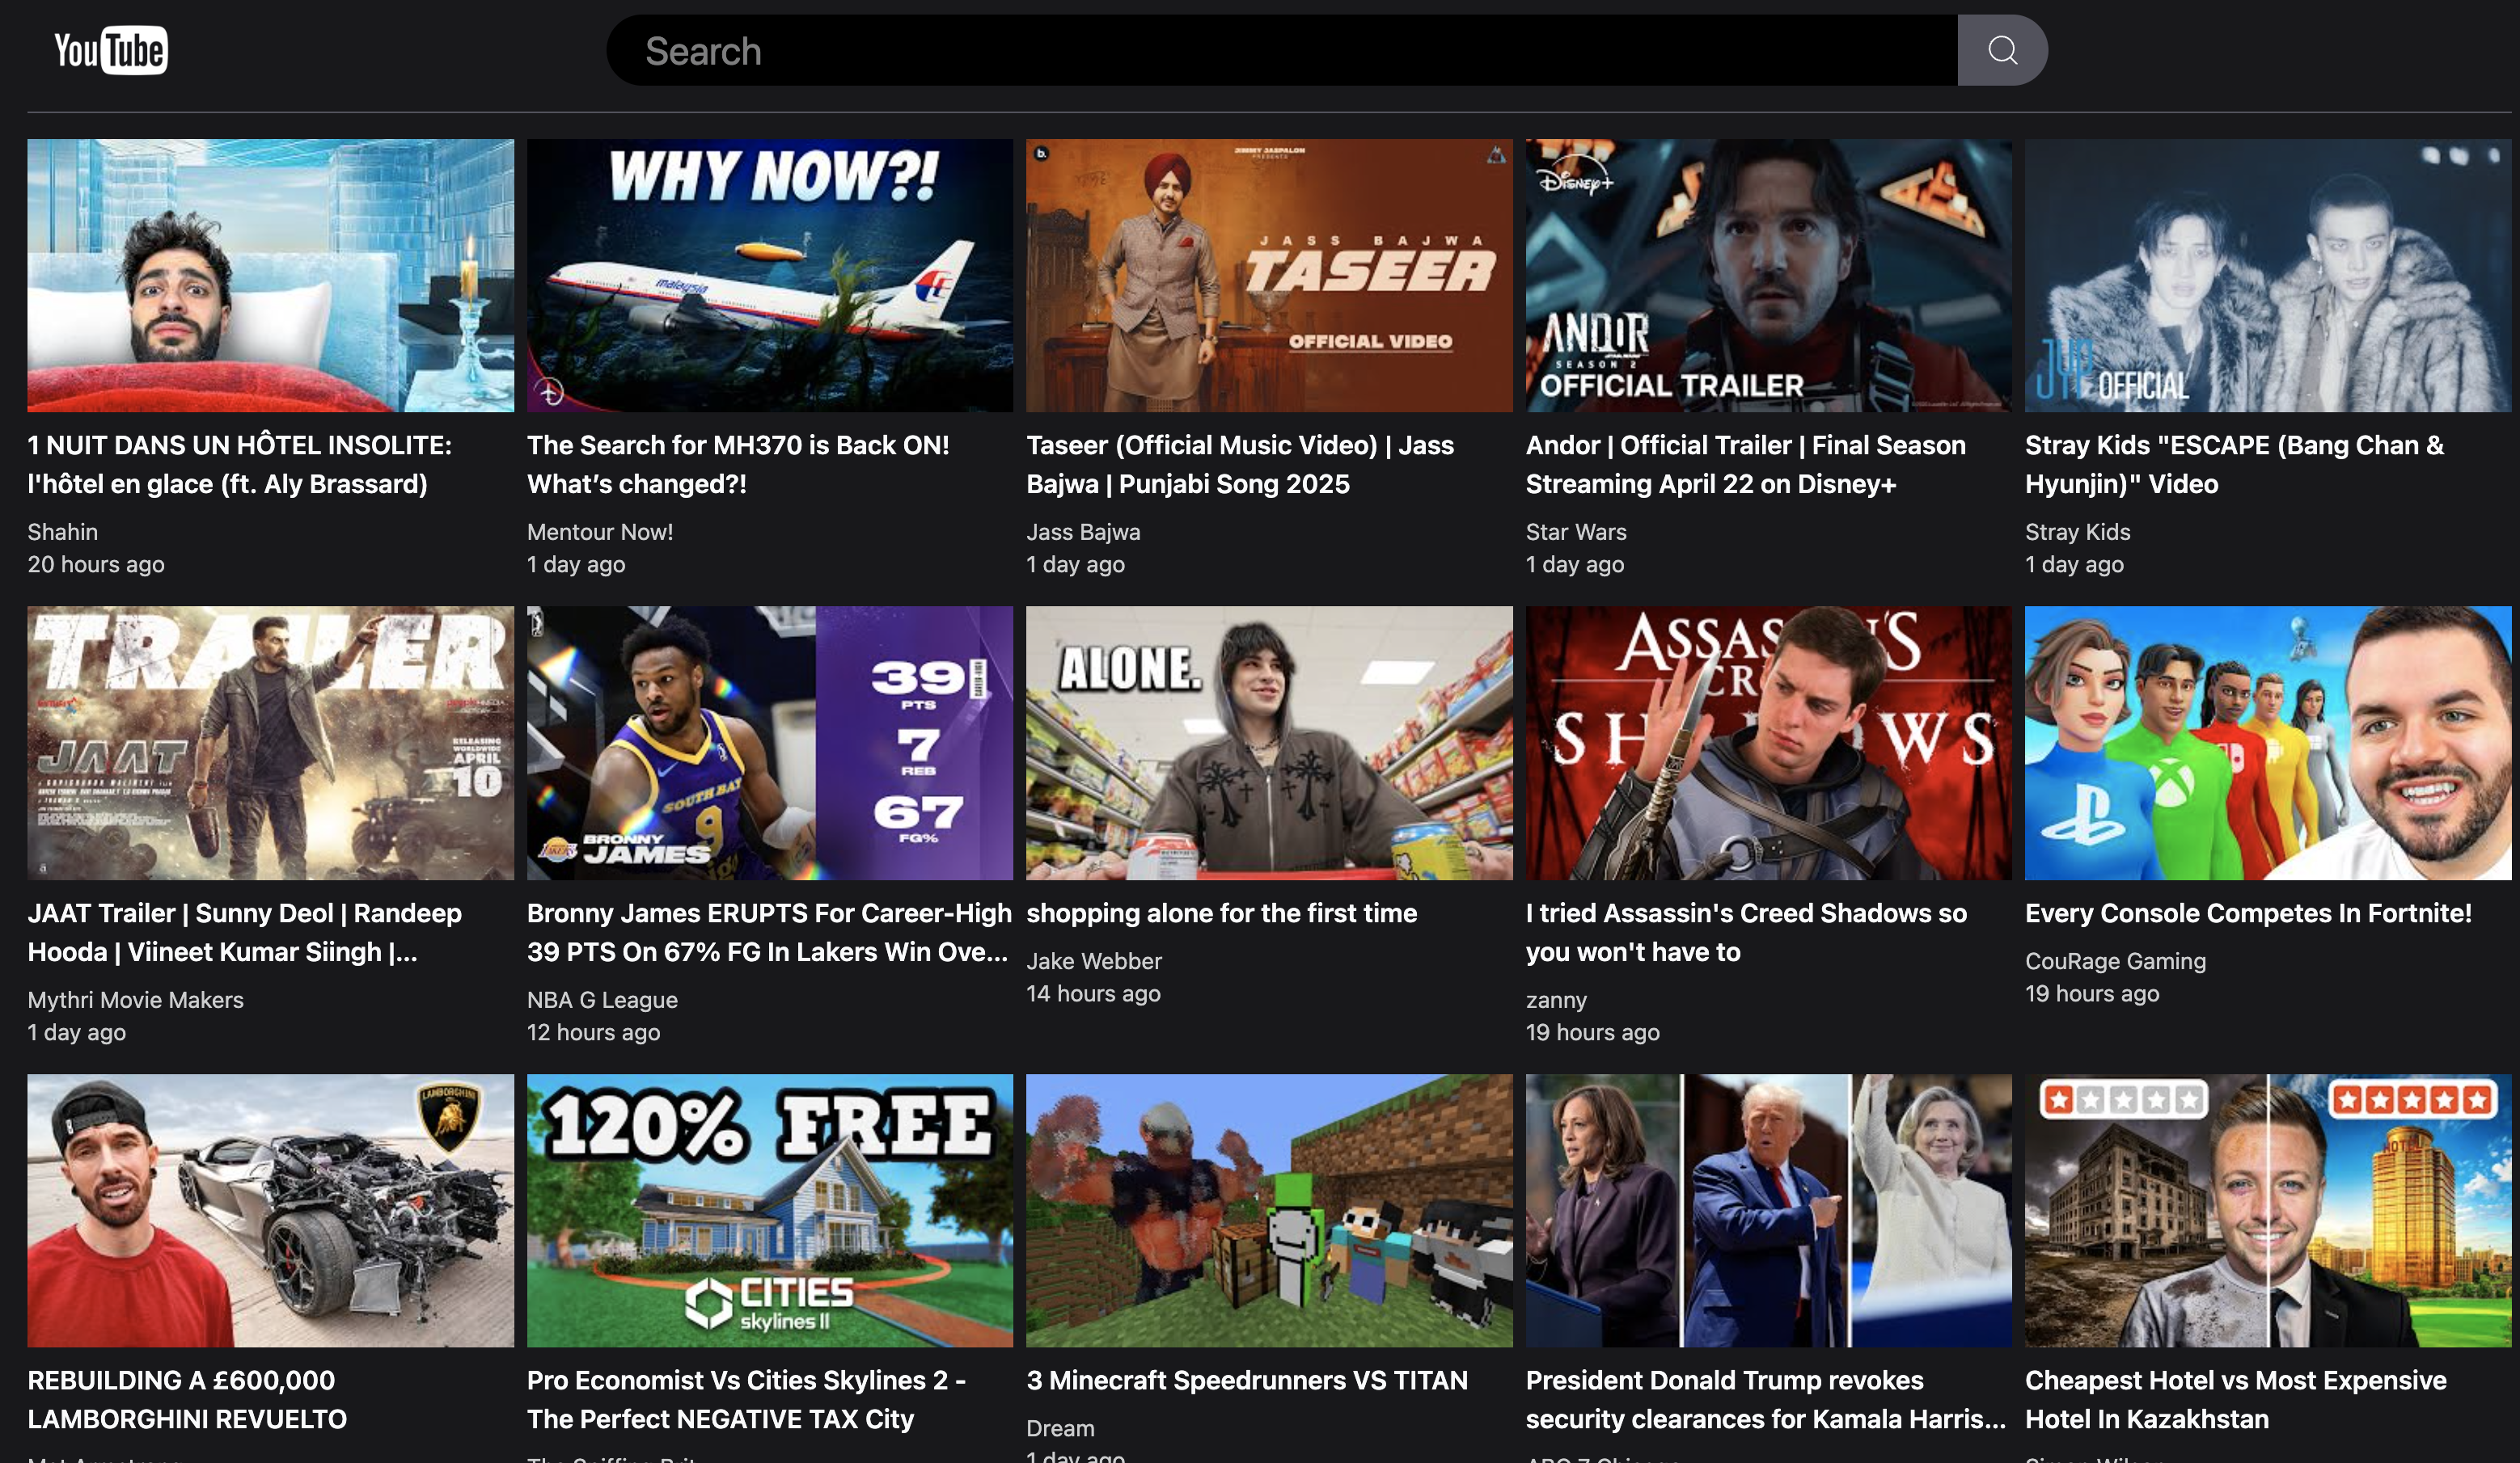Image resolution: width=2520 pixels, height=1463 pixels.
Task: Click title 'I tried Assassin's Creed Shadows'
Action: [1746, 933]
